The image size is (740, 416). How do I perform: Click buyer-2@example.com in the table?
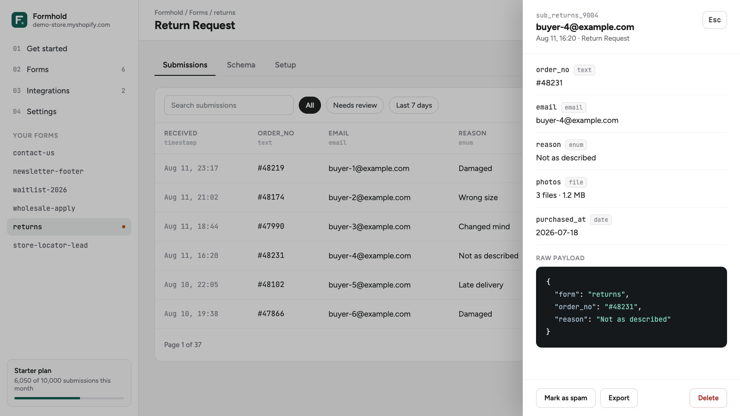coord(370,197)
